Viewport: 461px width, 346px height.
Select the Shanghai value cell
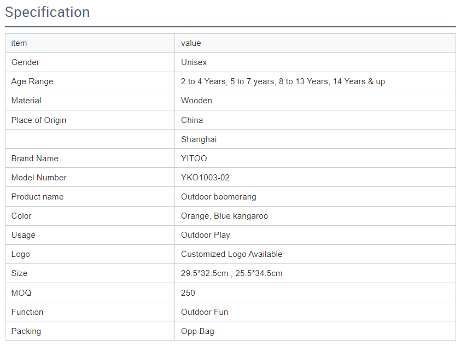click(199, 139)
